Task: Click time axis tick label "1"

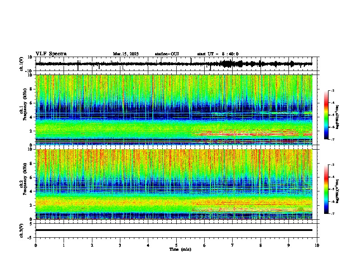Action: tap(64, 245)
